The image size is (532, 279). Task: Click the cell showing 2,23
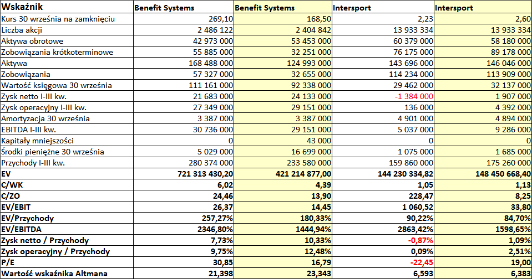383,19
